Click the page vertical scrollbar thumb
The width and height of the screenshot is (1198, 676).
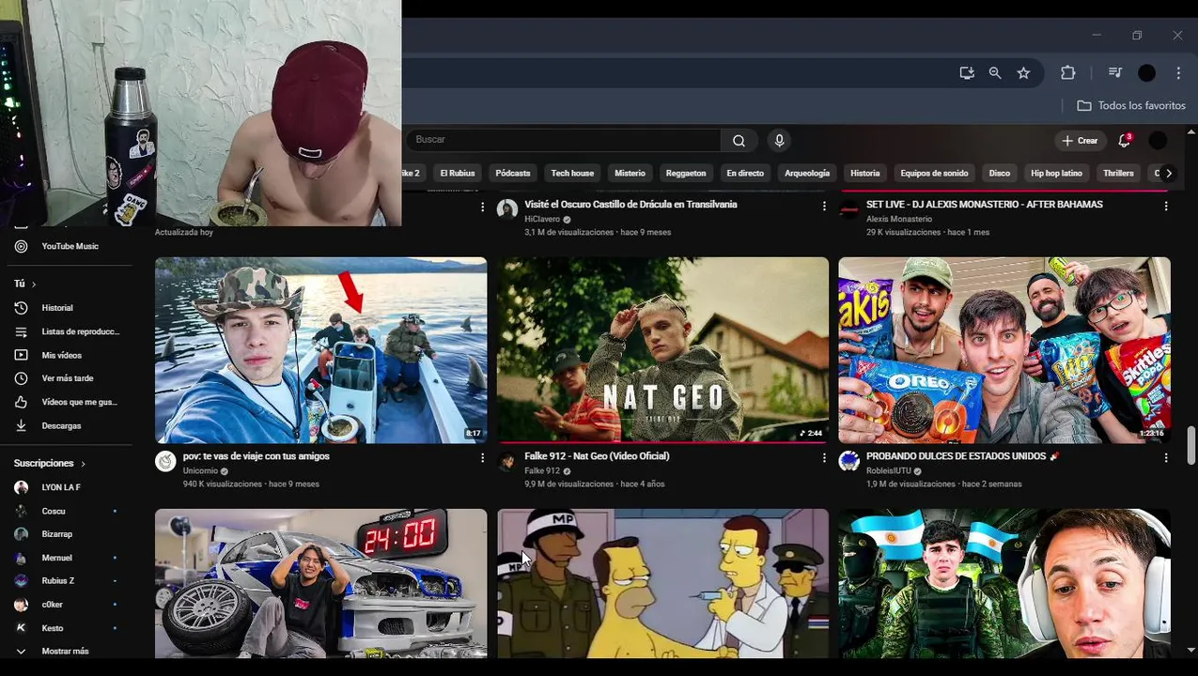point(1191,445)
